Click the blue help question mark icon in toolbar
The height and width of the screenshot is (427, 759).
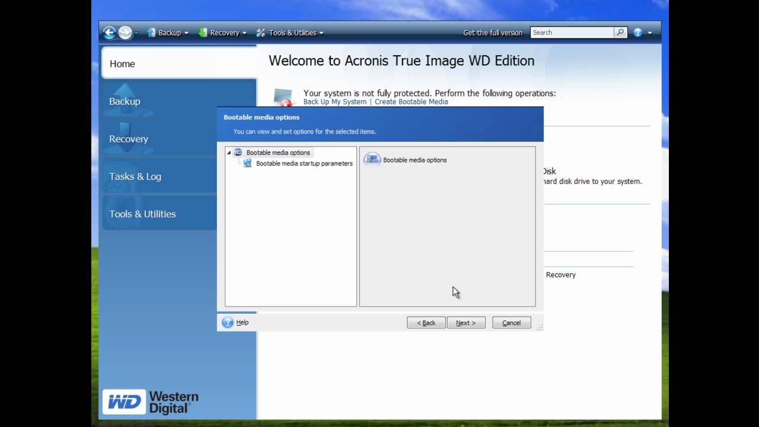(x=637, y=33)
